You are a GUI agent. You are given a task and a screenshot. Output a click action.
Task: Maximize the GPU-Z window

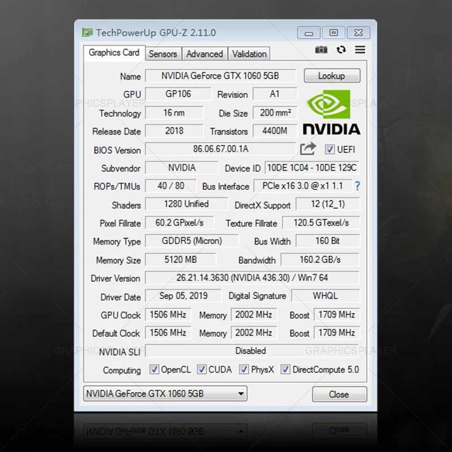pyautogui.click(x=333, y=33)
